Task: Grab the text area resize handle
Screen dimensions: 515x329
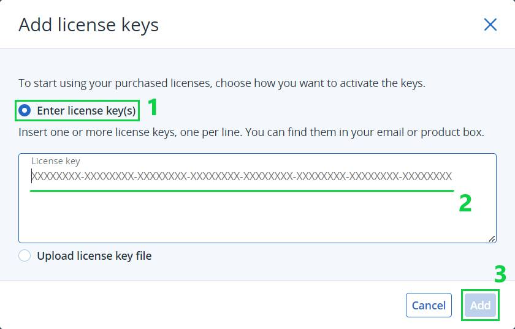Action: pos(492,239)
